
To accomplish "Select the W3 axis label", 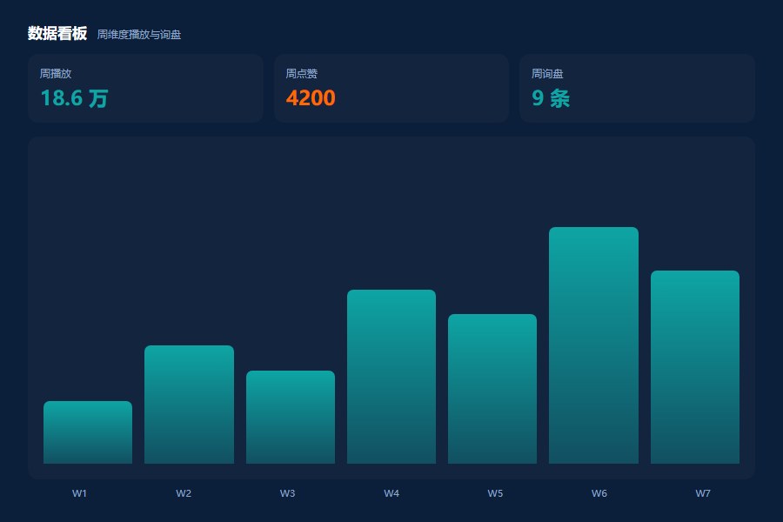I will (x=288, y=493).
